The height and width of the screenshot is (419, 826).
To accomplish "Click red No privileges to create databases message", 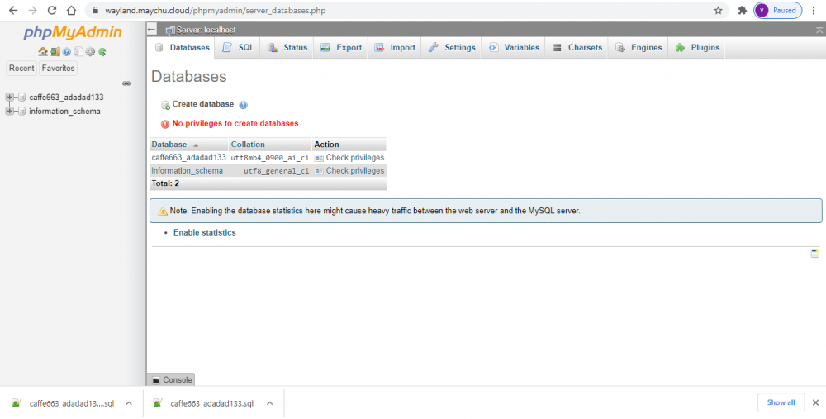I will coord(235,123).
